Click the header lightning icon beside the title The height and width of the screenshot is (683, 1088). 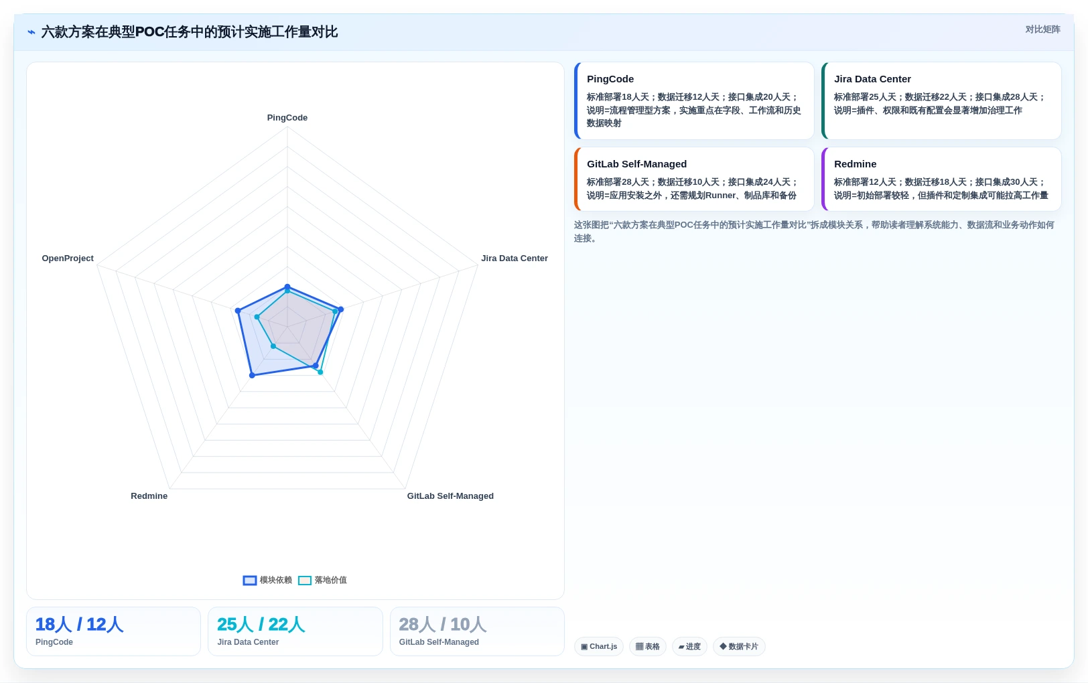tap(31, 32)
